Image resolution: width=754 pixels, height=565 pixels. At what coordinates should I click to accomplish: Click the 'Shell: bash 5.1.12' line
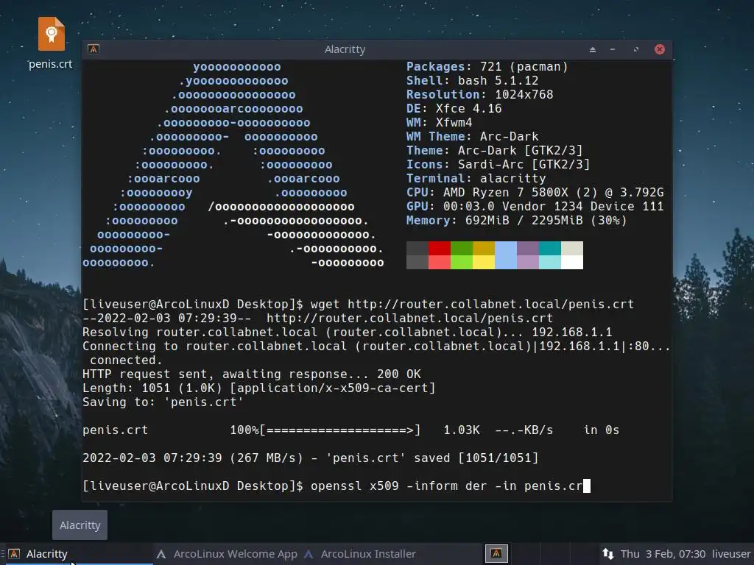click(472, 81)
